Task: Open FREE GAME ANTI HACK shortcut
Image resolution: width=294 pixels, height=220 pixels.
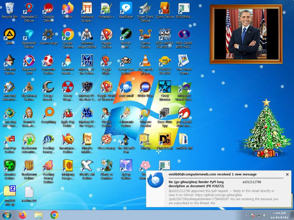Action: [184, 38]
